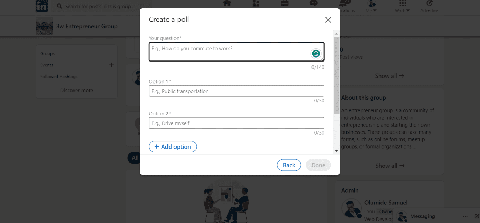This screenshot has width=480, height=223.
Task: Click the Add option button
Action: coord(173,147)
